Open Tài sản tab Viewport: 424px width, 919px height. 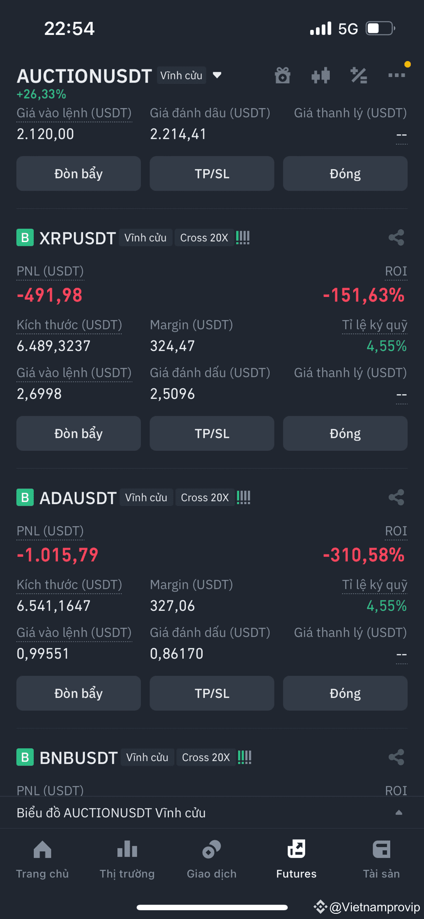tap(381, 860)
